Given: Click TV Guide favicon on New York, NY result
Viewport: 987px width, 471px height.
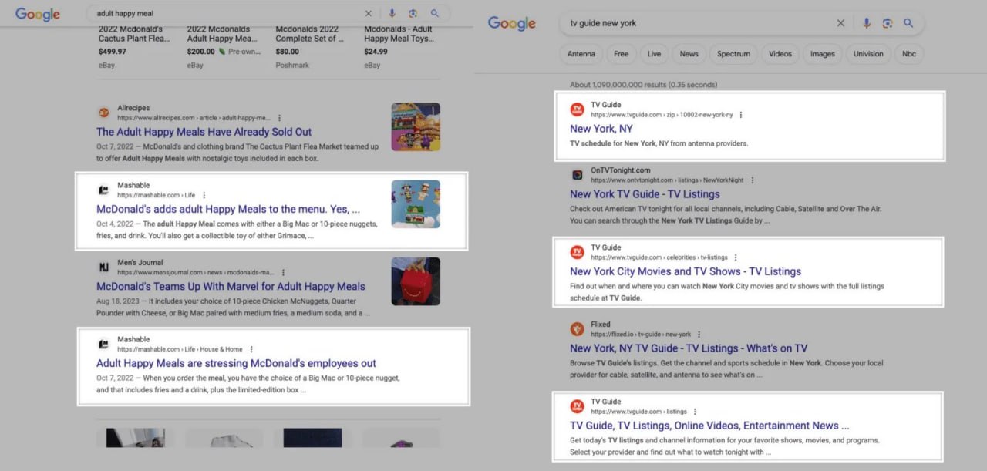Looking at the screenshot, I should pos(577,109).
